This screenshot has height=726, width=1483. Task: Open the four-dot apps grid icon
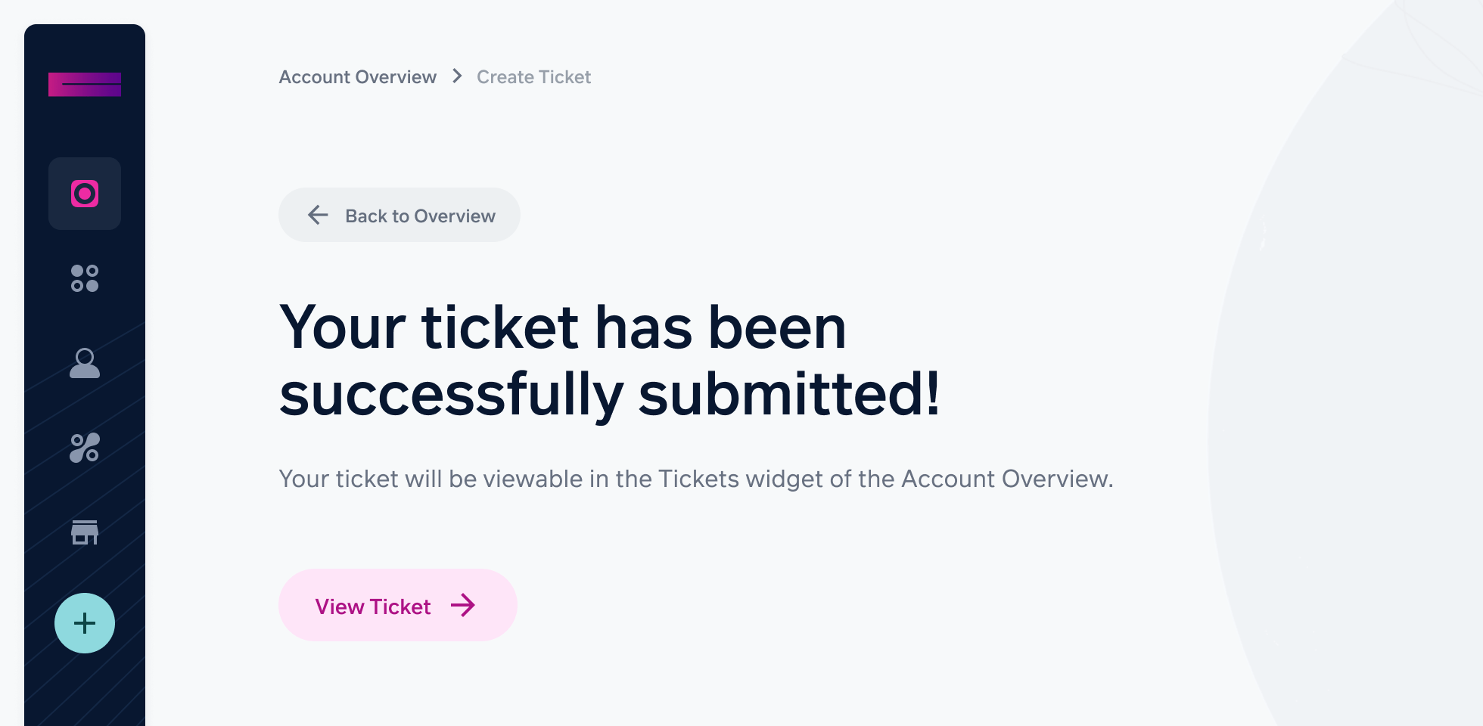coord(85,278)
